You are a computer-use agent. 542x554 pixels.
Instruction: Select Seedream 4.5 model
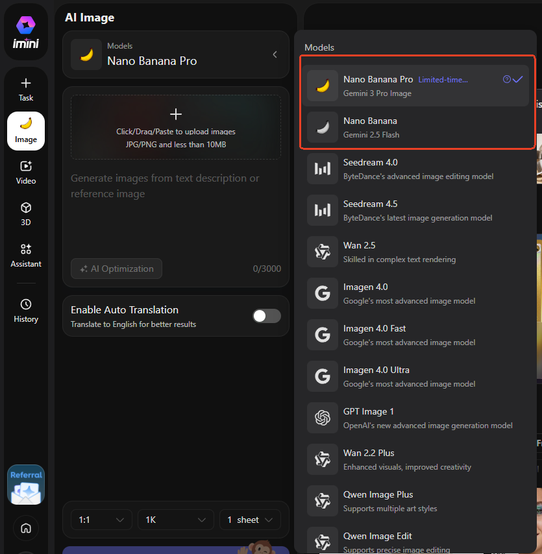415,210
